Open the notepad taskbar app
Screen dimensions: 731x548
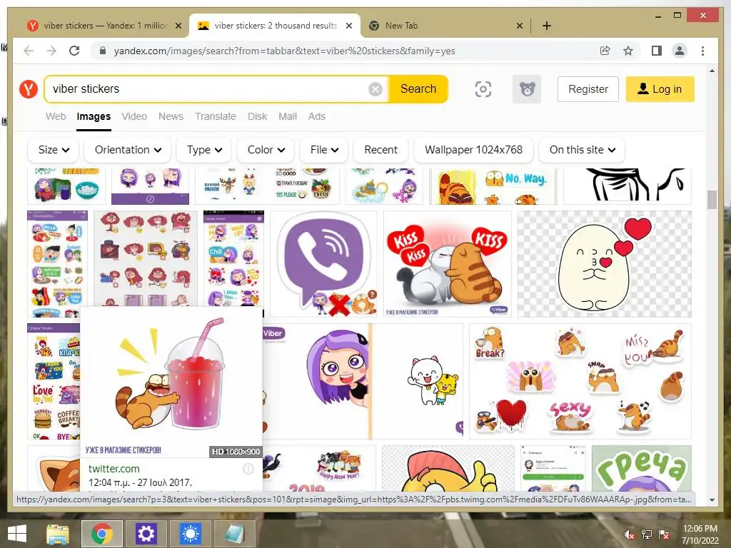(234, 534)
